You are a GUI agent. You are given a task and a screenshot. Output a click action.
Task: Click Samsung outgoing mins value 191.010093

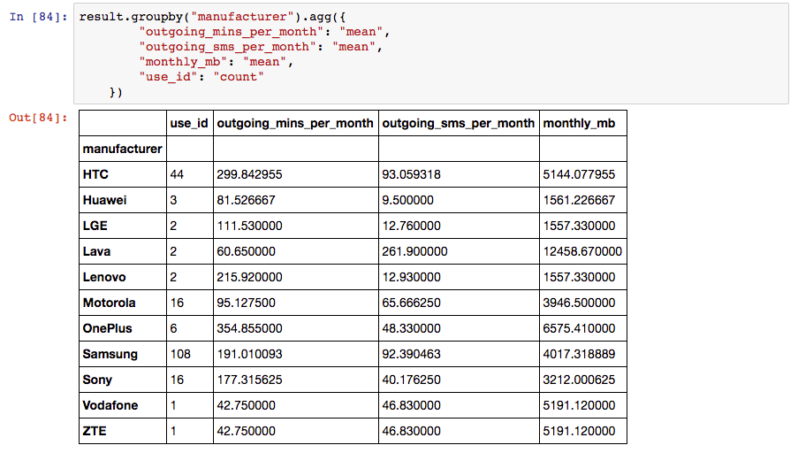(x=249, y=354)
